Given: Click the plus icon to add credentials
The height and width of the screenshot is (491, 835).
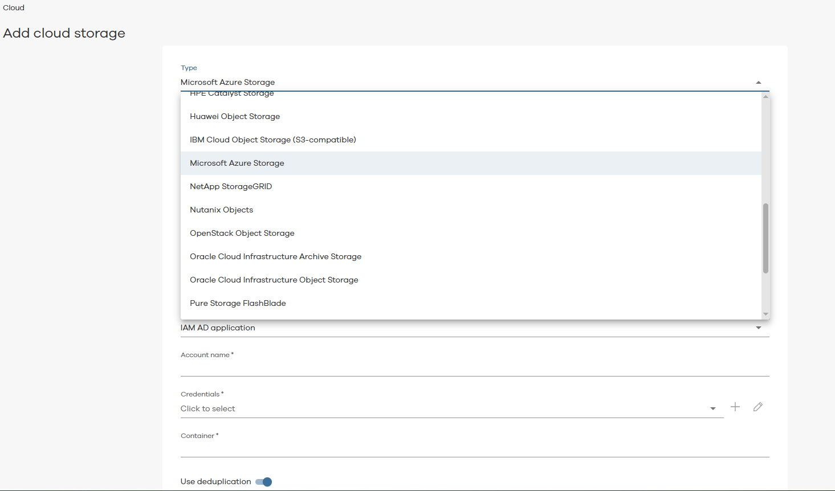Looking at the screenshot, I should tap(735, 407).
